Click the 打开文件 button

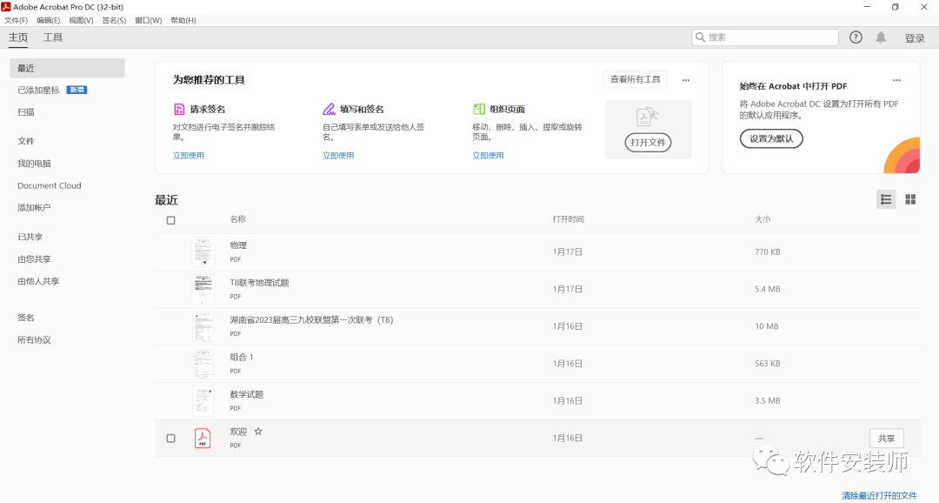click(x=648, y=143)
